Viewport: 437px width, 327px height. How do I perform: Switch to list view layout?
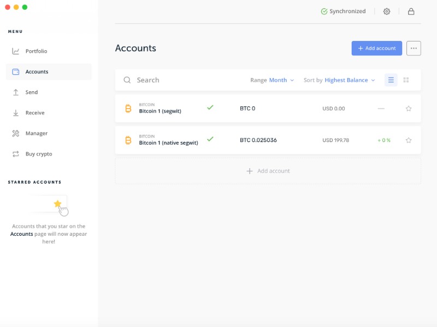pos(391,80)
